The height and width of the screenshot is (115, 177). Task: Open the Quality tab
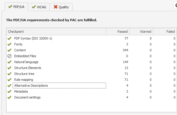pyautogui.click(x=61, y=7)
